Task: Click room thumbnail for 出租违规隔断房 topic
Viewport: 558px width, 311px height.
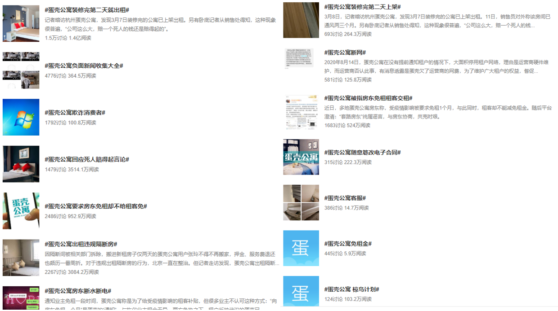Action: [x=21, y=258]
